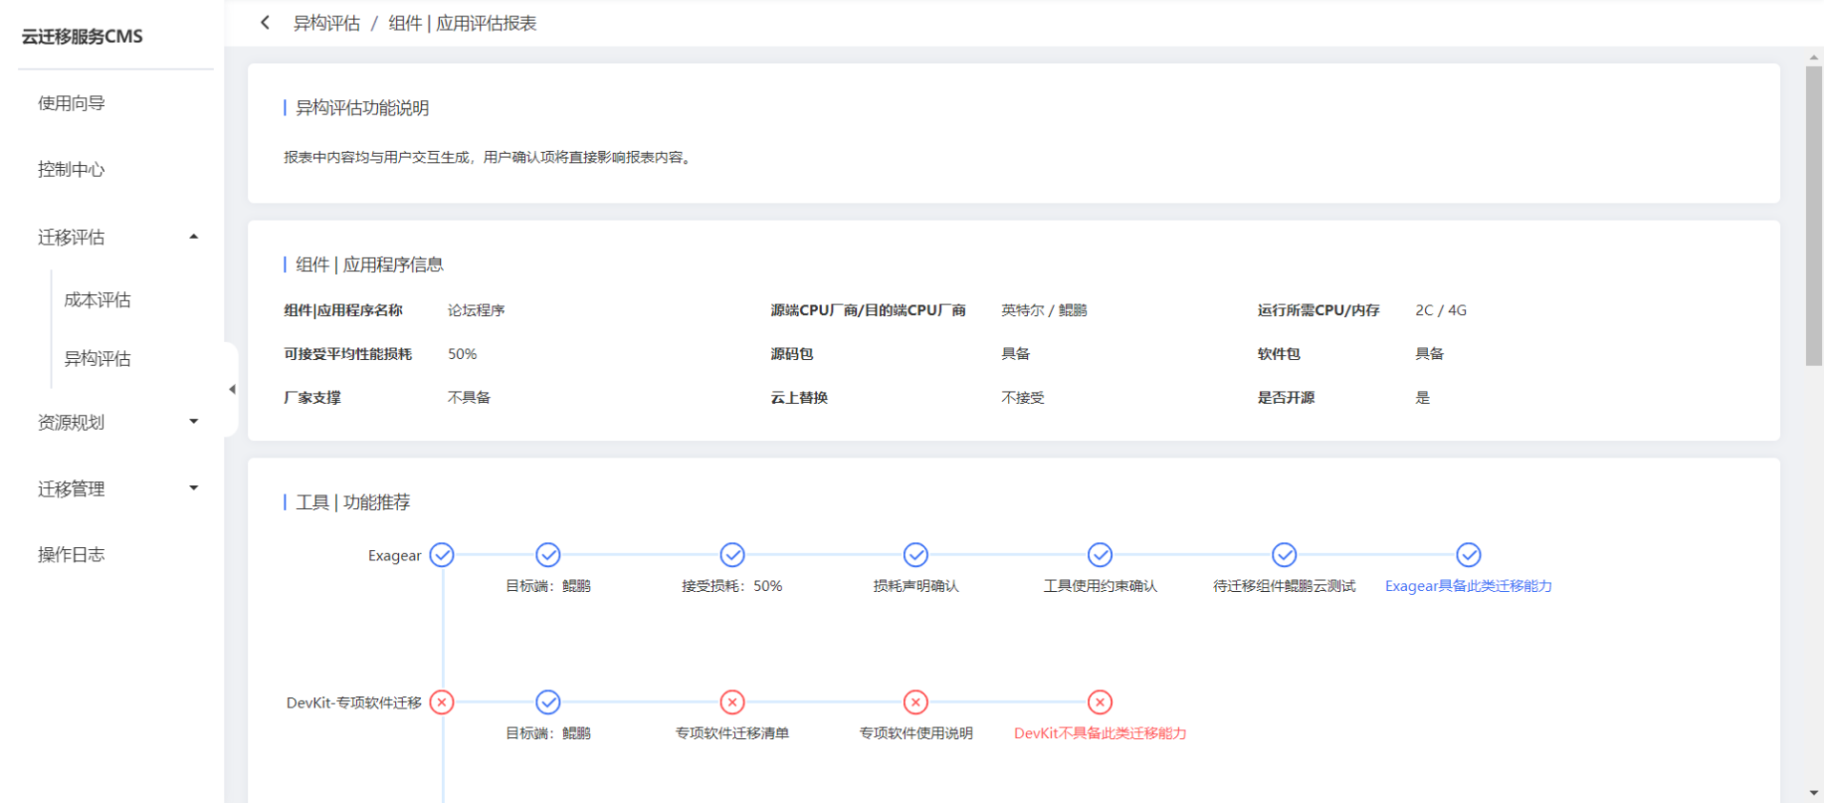Click the 异构评估 breadcrumb link
Viewport: 1825px width, 803px height.
click(326, 23)
